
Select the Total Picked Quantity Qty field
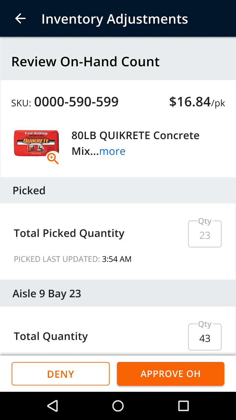pos(205,234)
